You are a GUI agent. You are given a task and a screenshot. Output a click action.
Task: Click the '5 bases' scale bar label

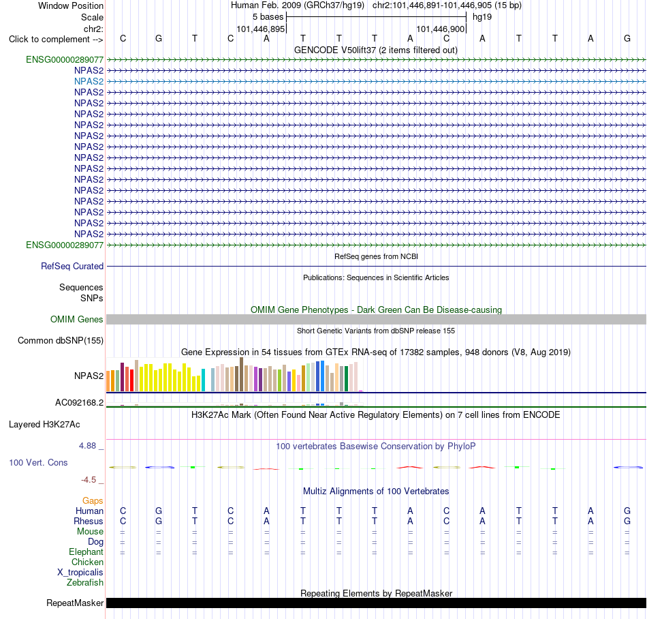[x=268, y=17]
